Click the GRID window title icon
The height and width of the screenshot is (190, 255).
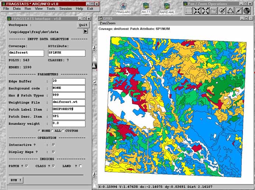(100, 18)
